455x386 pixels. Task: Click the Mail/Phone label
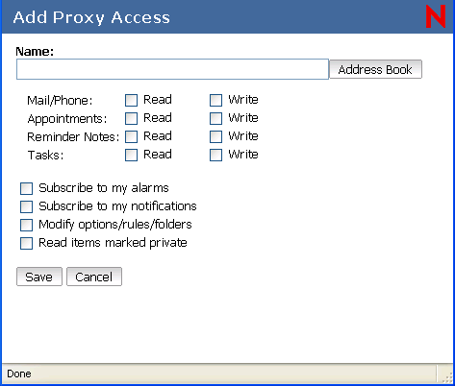pos(60,101)
